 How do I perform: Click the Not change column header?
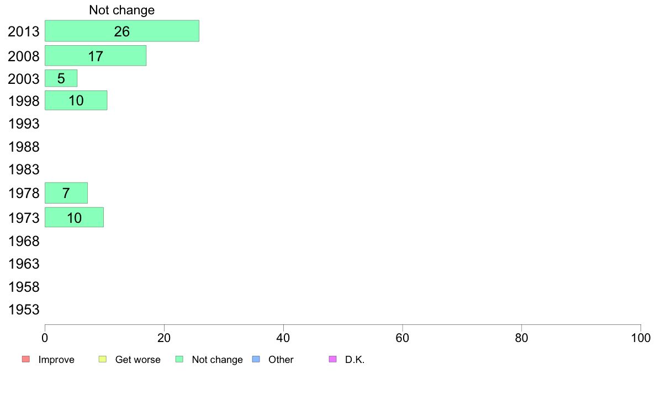[x=121, y=10]
